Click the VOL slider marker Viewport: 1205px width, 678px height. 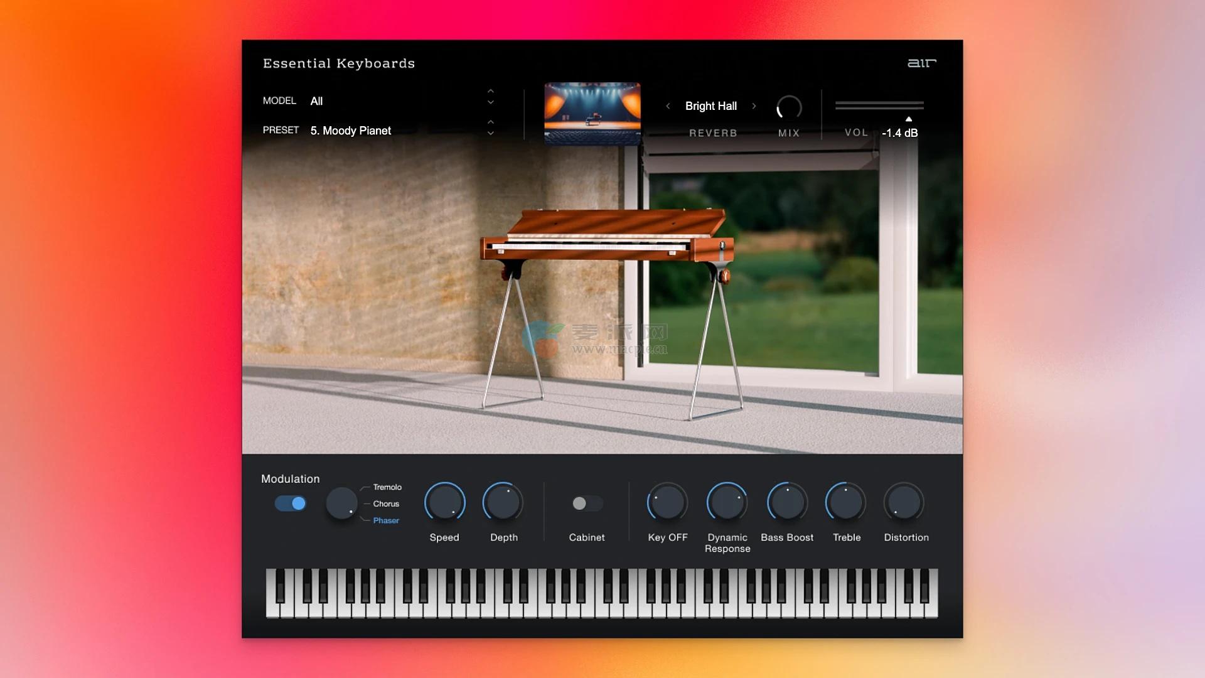[908, 119]
